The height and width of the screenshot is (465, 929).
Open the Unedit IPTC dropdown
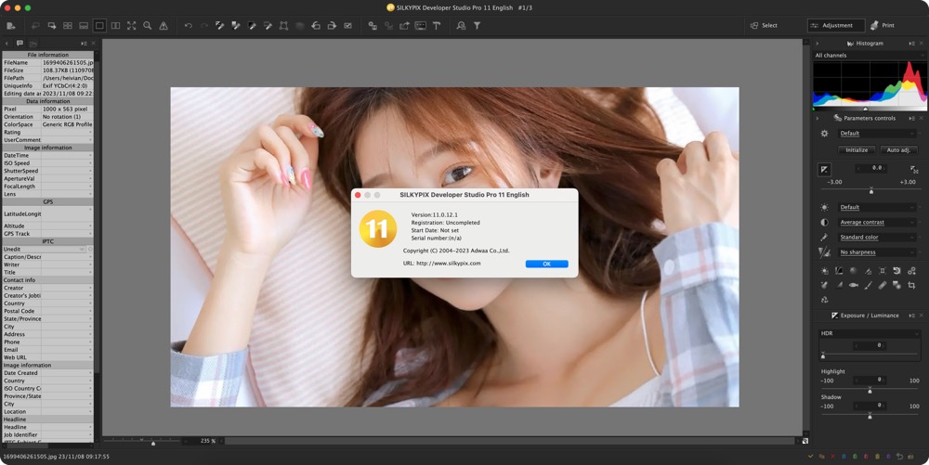point(45,249)
